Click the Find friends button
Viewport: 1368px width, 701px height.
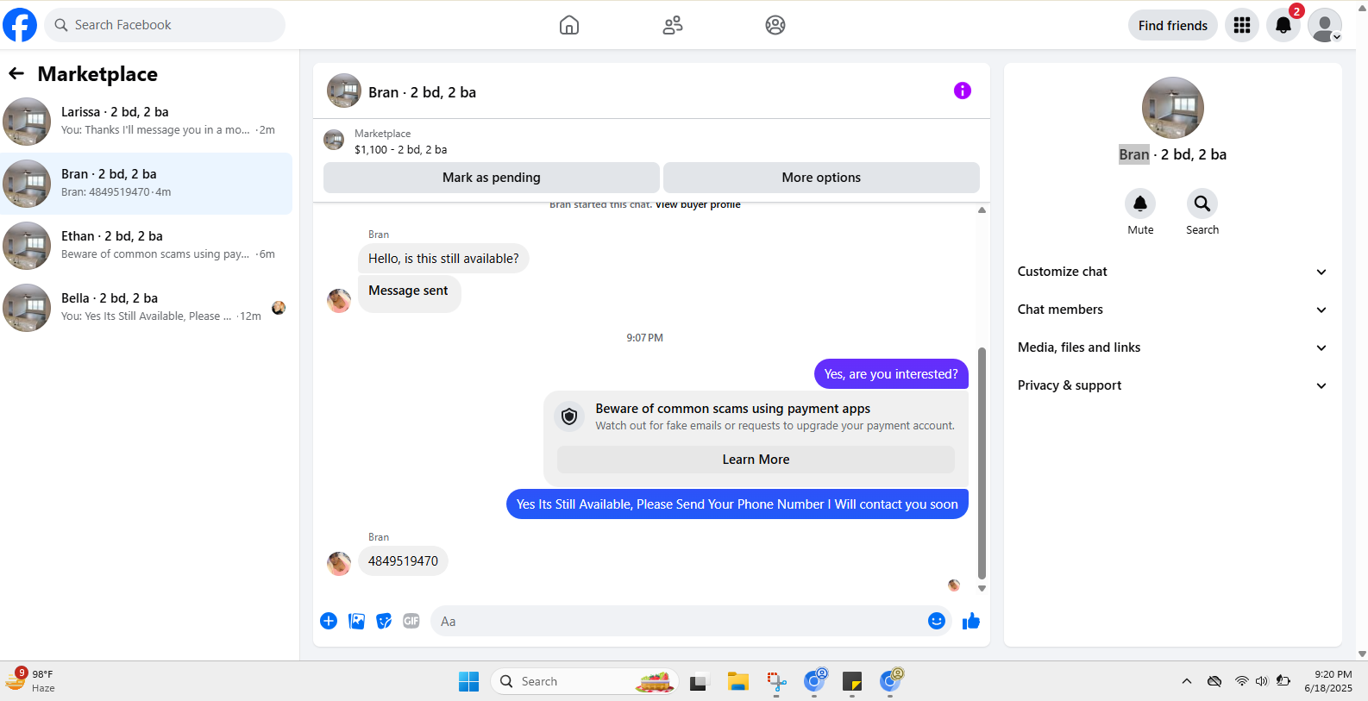point(1173,25)
